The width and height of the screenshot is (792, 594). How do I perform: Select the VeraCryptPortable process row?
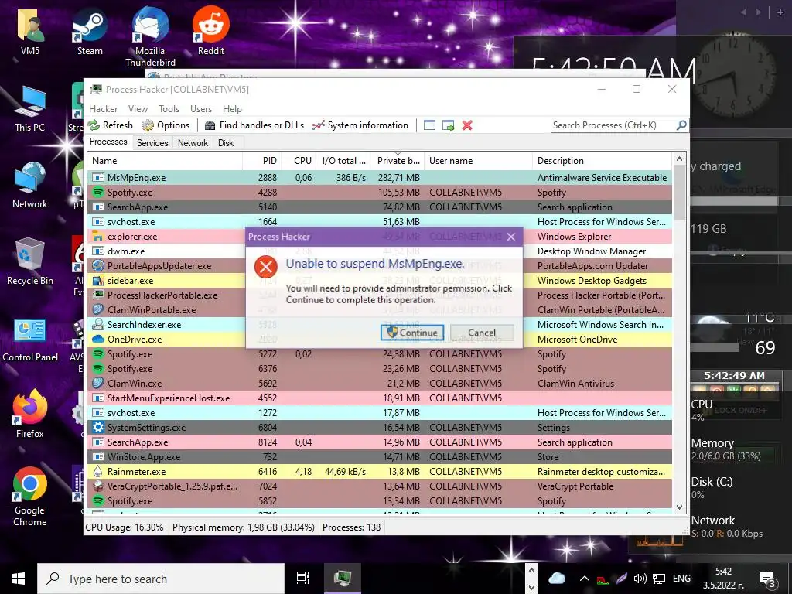pyautogui.click(x=380, y=486)
